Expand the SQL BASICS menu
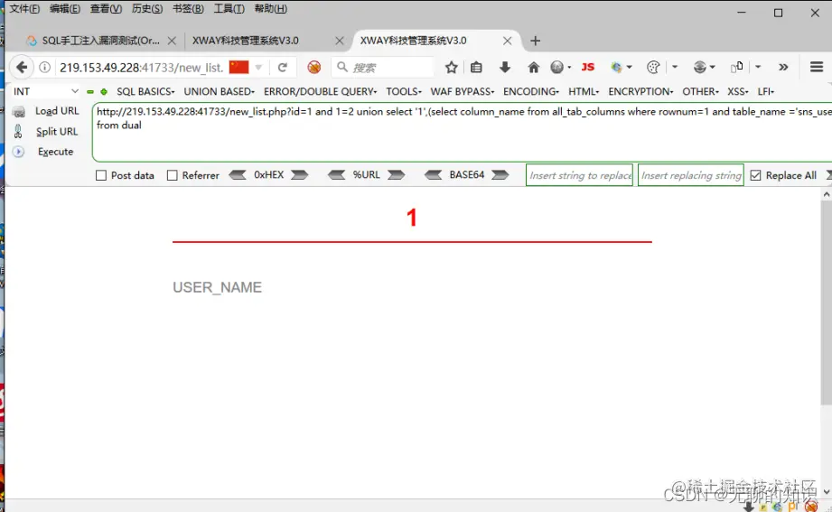Viewport: 832px width, 512px height. pos(145,92)
